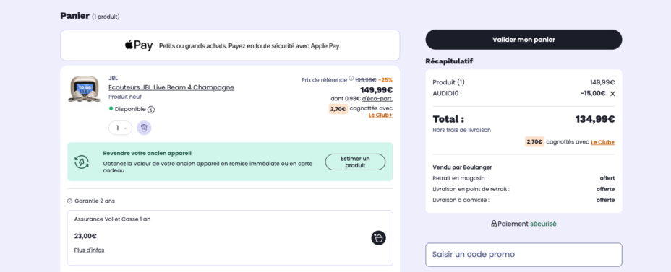Viewport: 671px width, 272px height.
Task: Remove the AUDIO10 promo code
Action: (612, 94)
